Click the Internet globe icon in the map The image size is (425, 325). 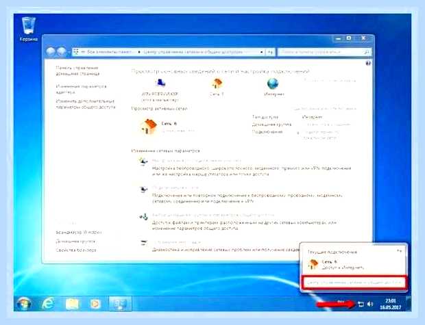(273, 84)
